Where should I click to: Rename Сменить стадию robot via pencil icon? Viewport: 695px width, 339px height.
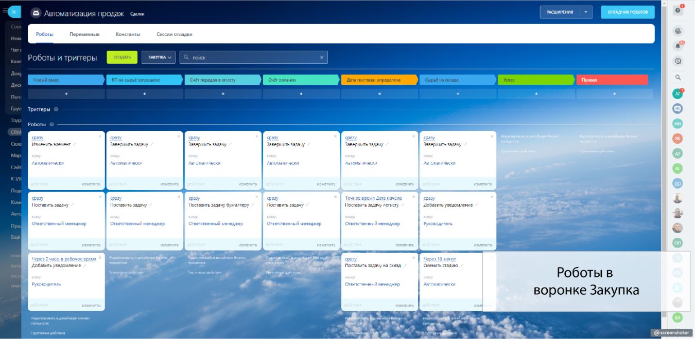[463, 266]
